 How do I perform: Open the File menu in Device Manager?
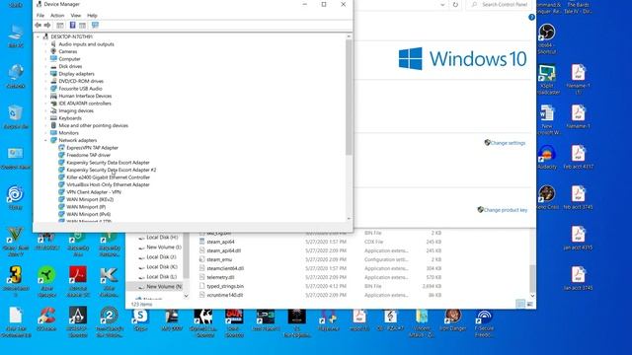tap(40, 16)
